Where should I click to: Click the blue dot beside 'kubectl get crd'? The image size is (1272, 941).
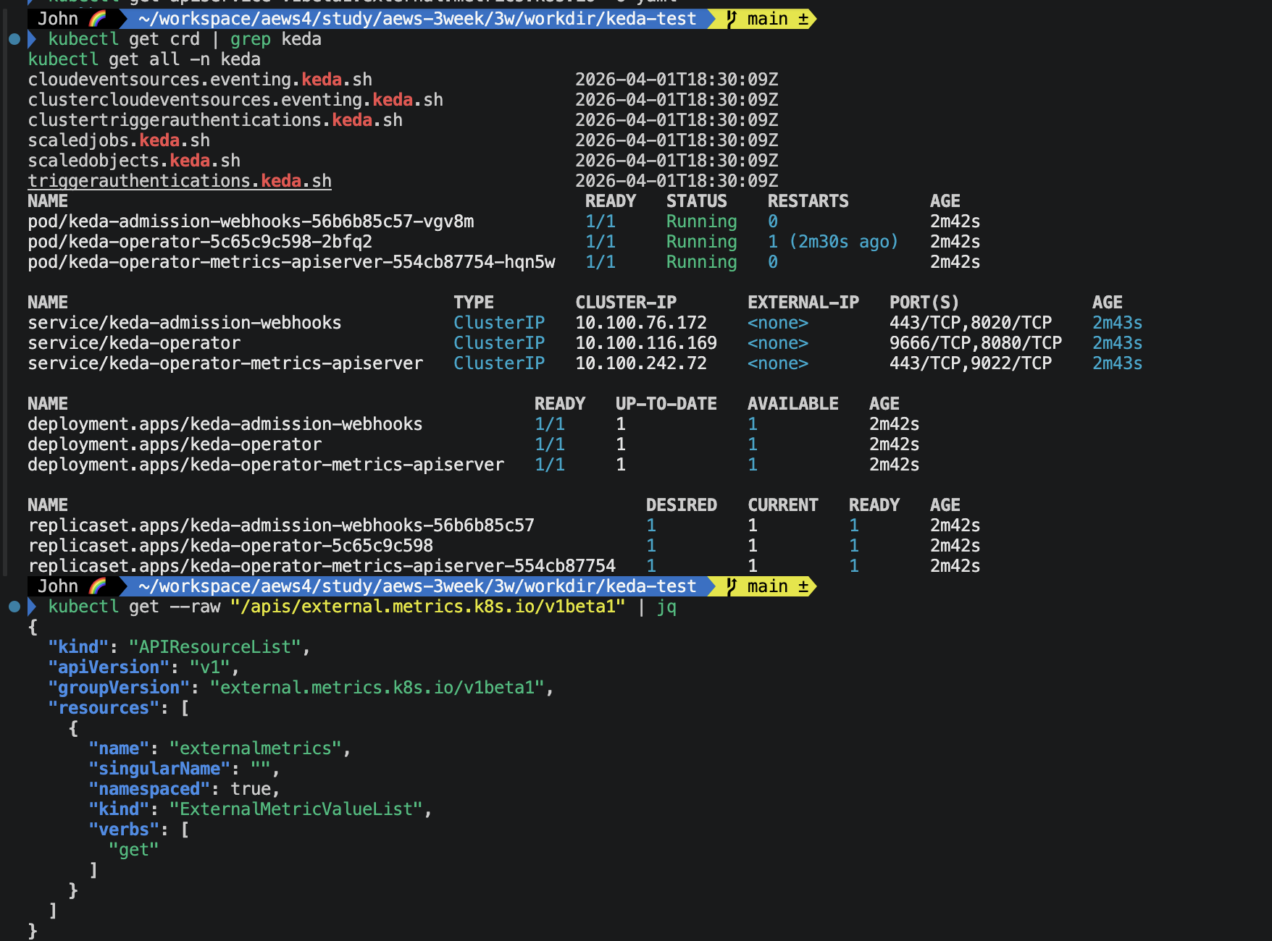point(14,39)
